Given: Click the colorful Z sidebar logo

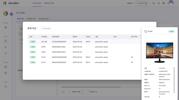Looking at the screenshot, I should coord(5,13).
